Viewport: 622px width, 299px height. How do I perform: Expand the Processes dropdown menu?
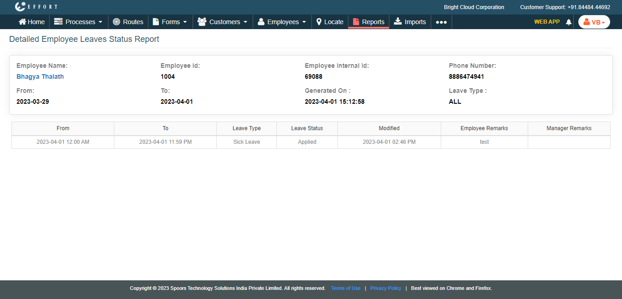(78, 22)
